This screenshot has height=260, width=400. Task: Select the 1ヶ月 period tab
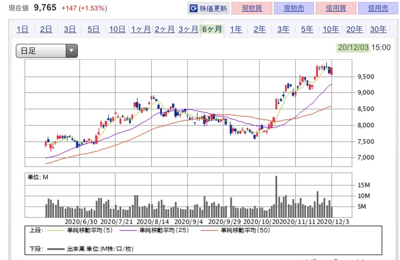(x=140, y=29)
